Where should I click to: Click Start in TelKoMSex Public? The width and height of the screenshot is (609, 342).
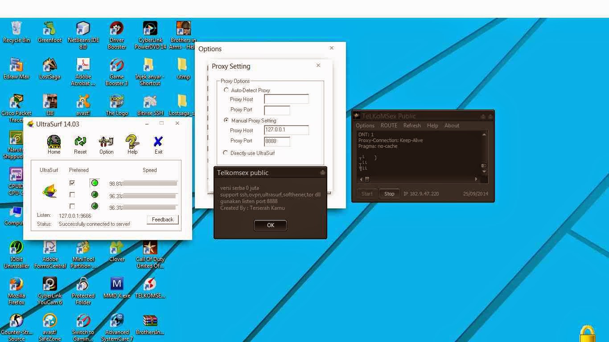tap(367, 194)
